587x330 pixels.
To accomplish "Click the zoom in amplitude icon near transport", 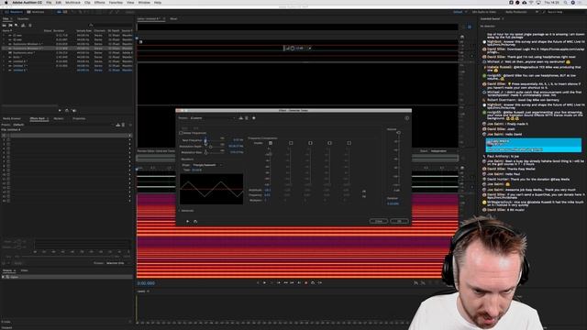I will pyautogui.click(x=415, y=283).
